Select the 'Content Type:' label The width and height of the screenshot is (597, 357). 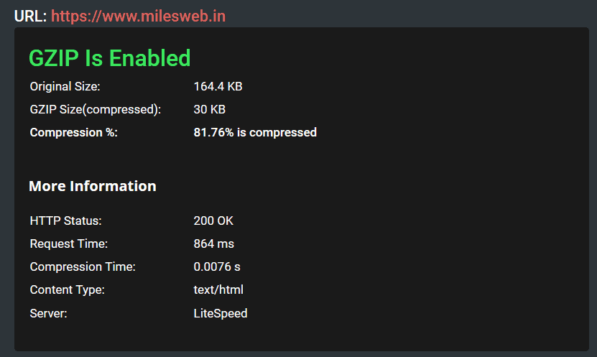pos(67,290)
